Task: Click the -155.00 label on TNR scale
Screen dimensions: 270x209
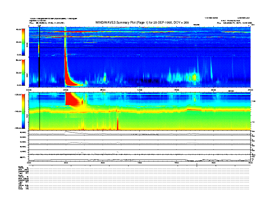Action: pyautogui.click(x=18, y=128)
